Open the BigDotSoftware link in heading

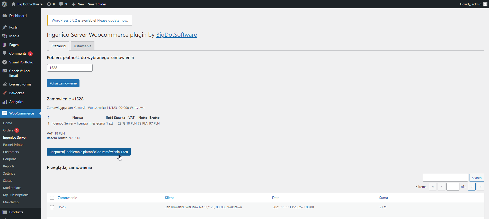tap(176, 35)
